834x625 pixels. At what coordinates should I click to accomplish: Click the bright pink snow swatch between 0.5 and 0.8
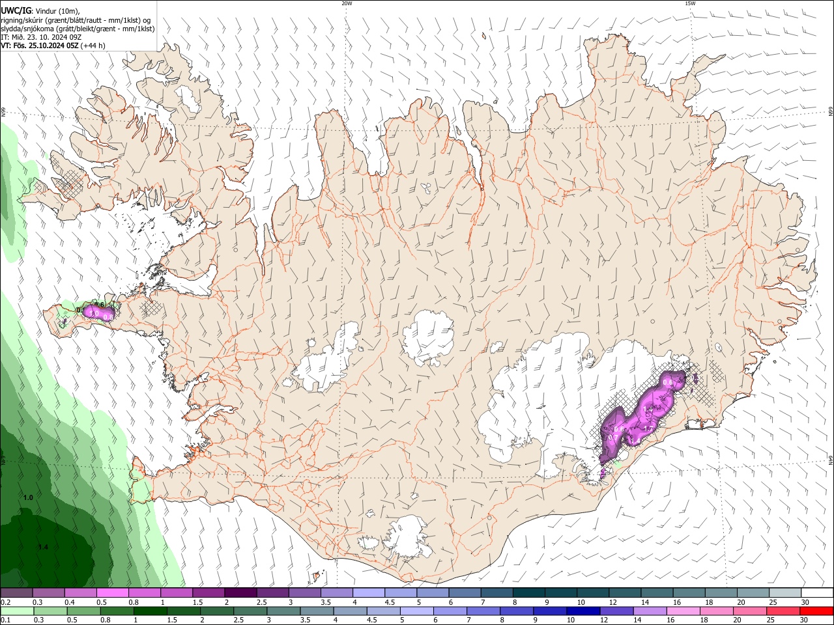tap(112, 592)
